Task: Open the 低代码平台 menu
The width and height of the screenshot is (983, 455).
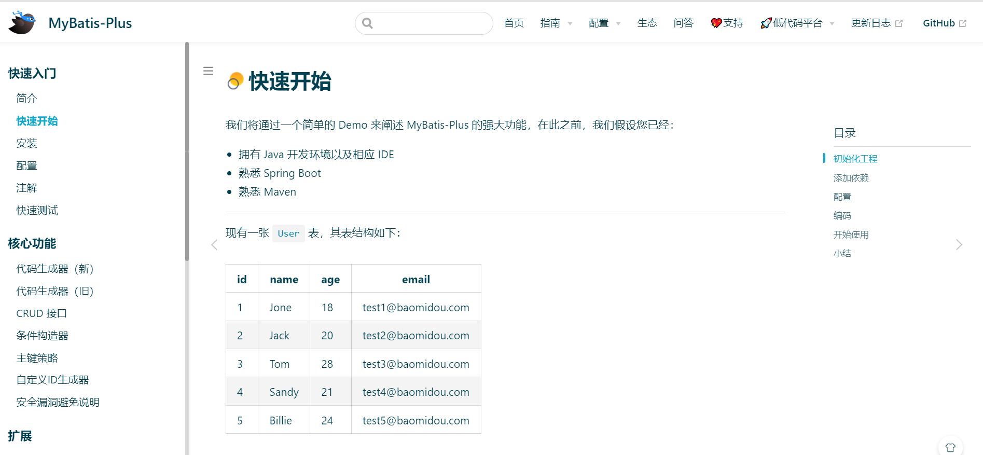Action: coord(798,23)
